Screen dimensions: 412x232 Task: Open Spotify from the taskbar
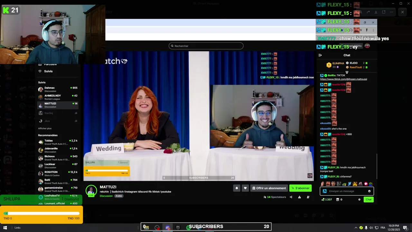(x=188, y=227)
